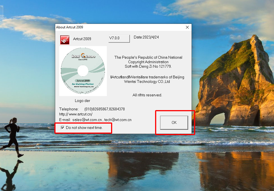Click the V7.0.0 version button
Image resolution: width=274 pixels, height=191 pixels.
click(119, 38)
